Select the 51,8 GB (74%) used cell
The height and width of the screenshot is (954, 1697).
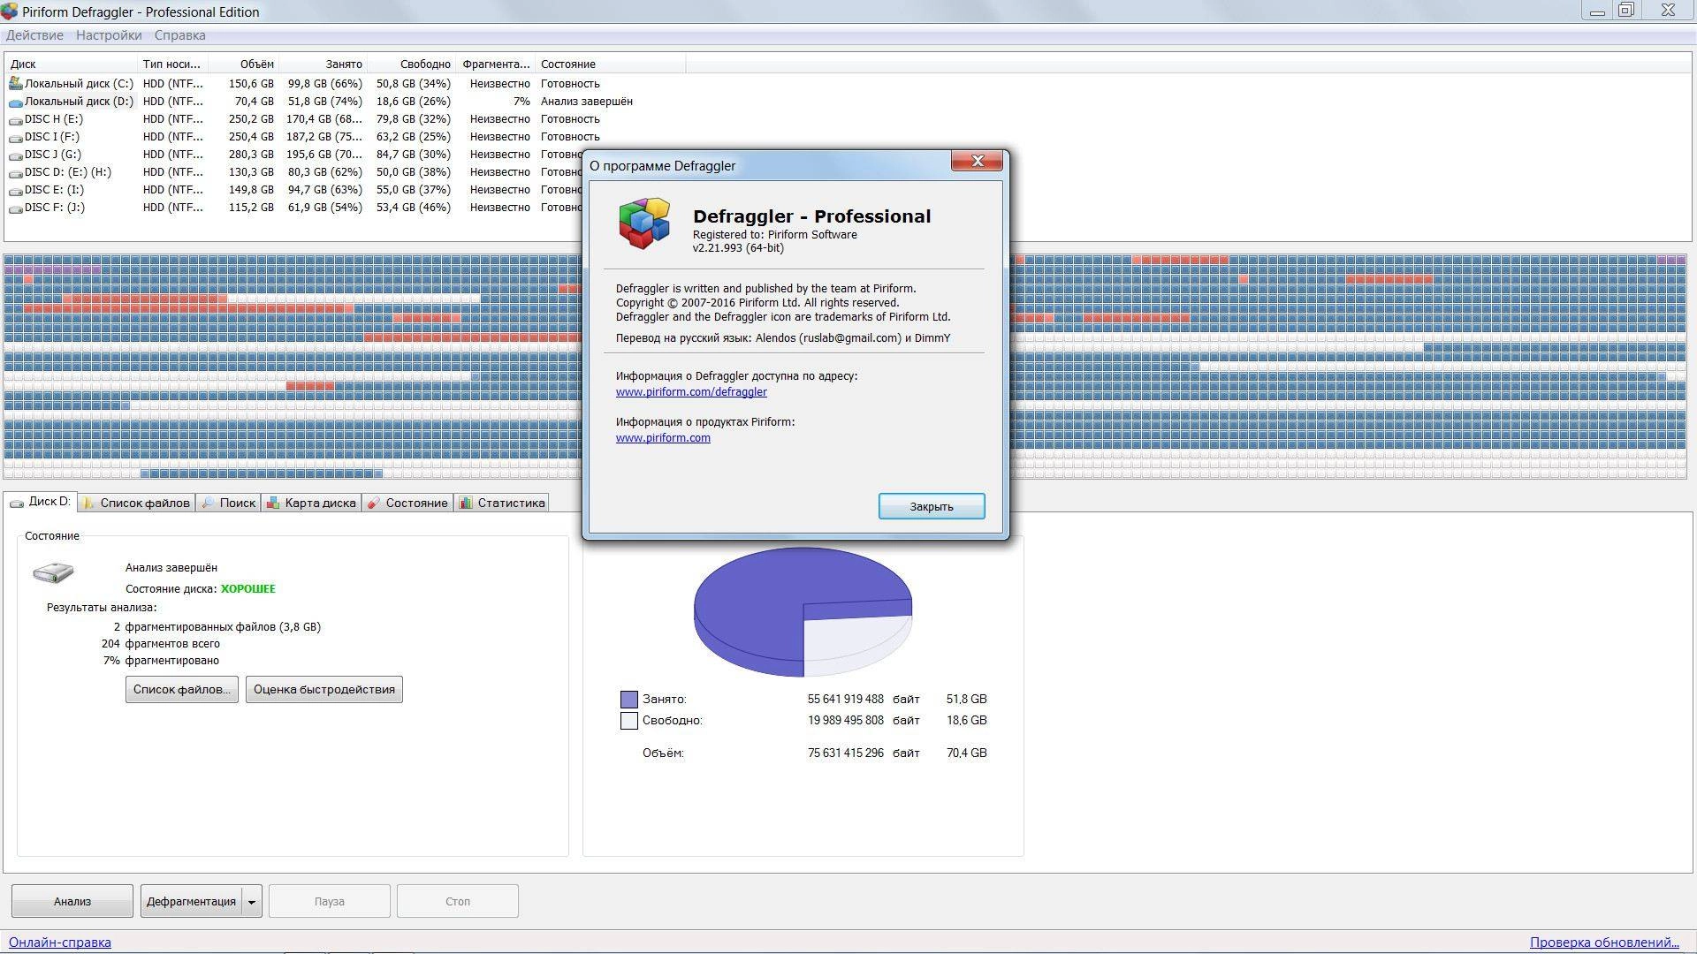(325, 102)
